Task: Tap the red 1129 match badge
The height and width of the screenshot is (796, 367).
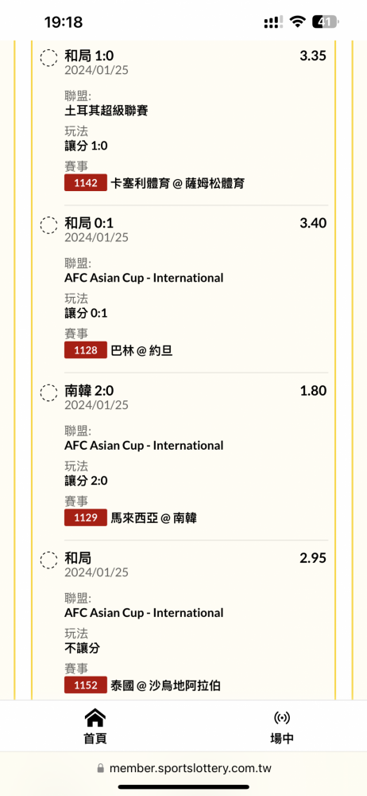Action: pyautogui.click(x=86, y=518)
